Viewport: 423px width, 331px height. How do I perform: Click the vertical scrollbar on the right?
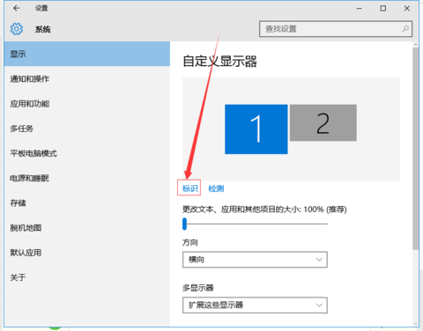pos(415,148)
